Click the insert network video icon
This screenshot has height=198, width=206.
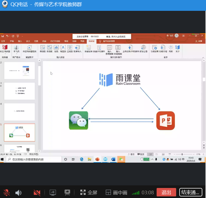118,50
